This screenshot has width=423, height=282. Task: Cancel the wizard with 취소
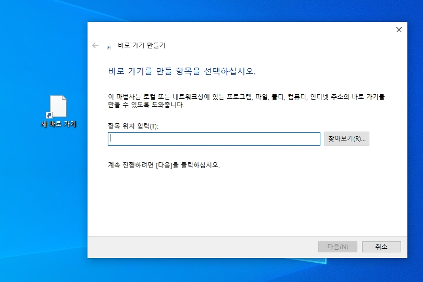(381, 247)
